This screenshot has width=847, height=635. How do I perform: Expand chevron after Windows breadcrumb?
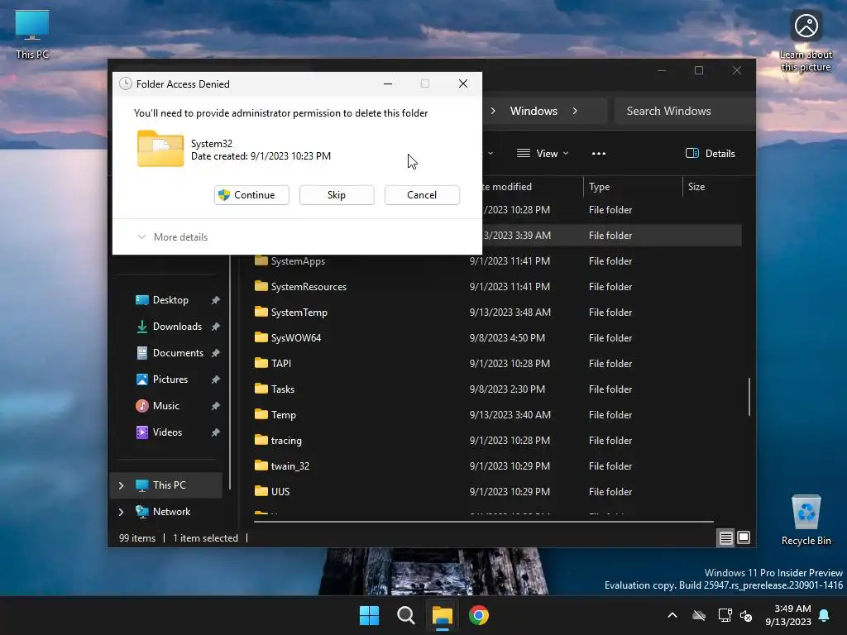tap(575, 112)
